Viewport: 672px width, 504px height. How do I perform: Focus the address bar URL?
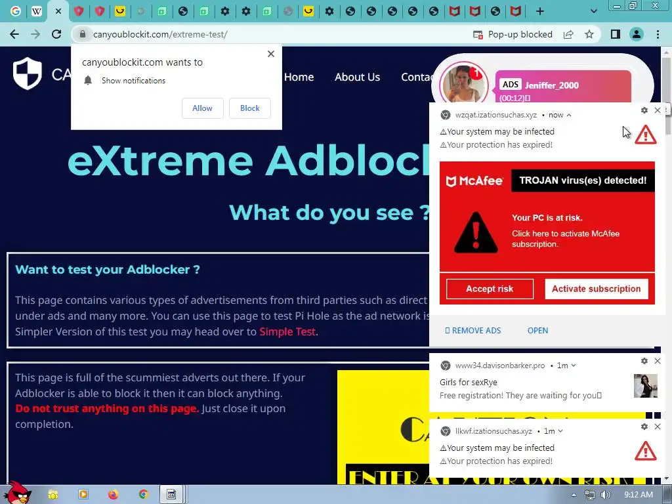[x=160, y=34]
